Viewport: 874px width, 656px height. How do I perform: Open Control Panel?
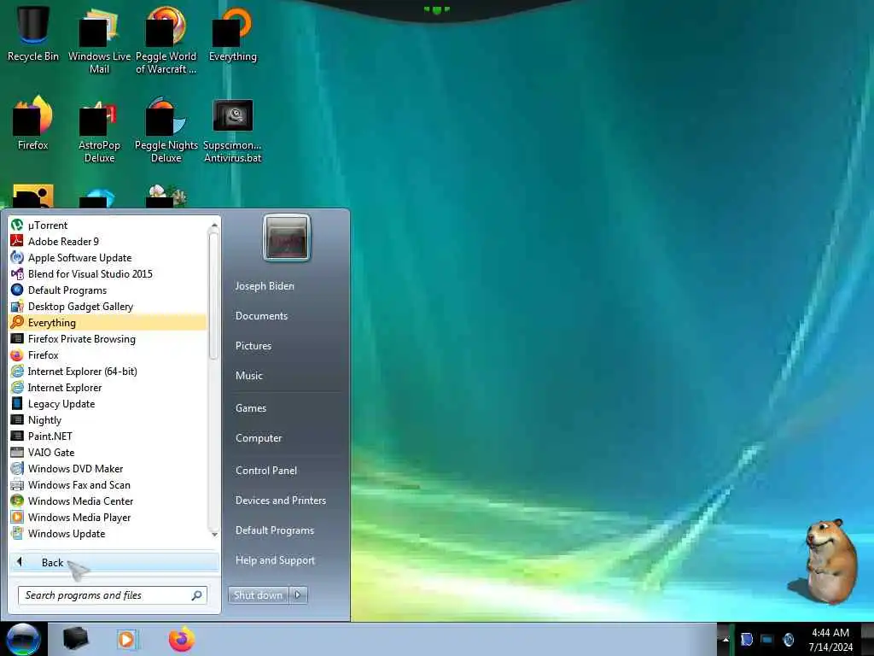[x=266, y=471]
